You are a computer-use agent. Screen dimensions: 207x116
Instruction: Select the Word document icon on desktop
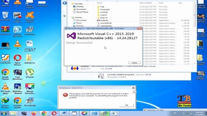[30, 46]
